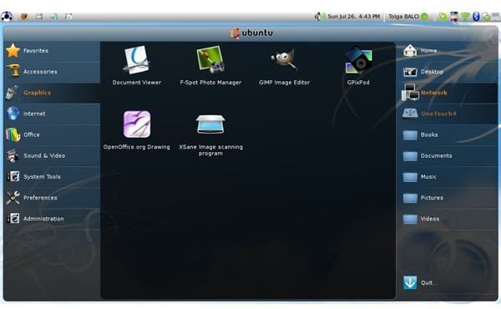Open the Music folder

448,177
